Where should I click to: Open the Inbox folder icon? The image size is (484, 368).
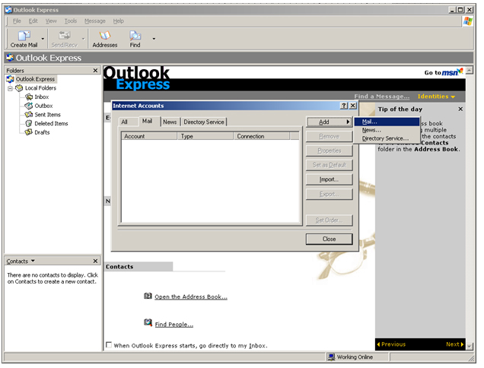pyautogui.click(x=29, y=97)
